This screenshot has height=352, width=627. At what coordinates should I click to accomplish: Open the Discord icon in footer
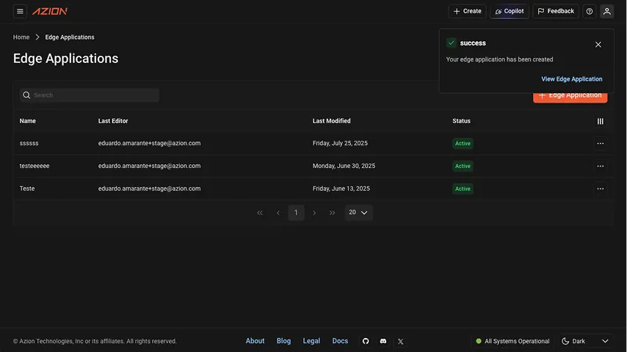click(383, 341)
